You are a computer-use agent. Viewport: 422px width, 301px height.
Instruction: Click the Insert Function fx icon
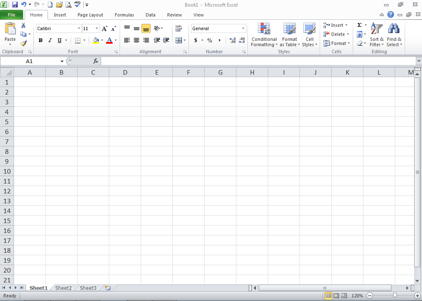[96, 61]
